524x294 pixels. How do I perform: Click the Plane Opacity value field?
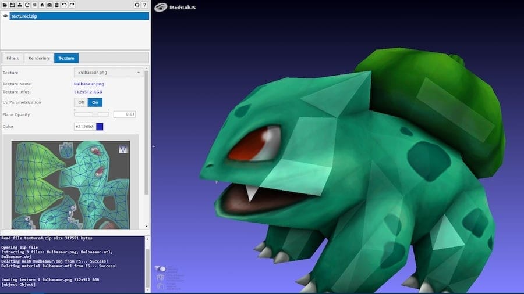pos(125,114)
